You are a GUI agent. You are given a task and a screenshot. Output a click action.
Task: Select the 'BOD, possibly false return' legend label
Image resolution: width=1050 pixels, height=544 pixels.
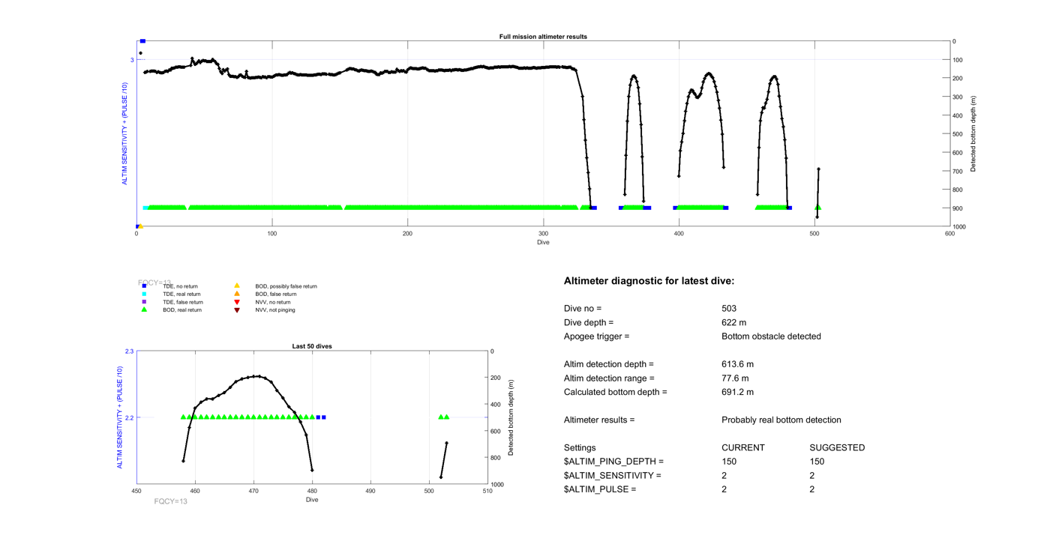pos(286,286)
